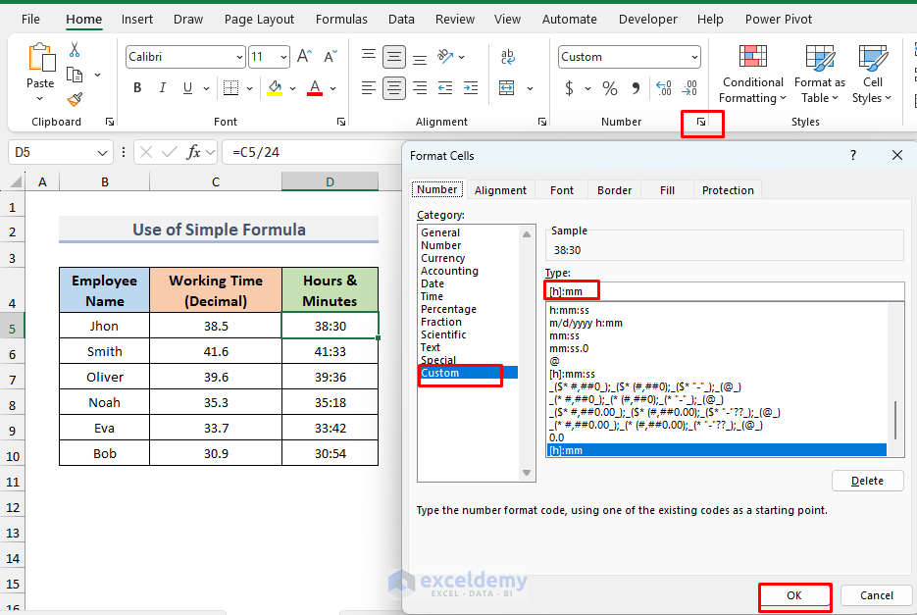Toggle Wrap Text icon
The image size is (917, 615).
click(x=507, y=57)
